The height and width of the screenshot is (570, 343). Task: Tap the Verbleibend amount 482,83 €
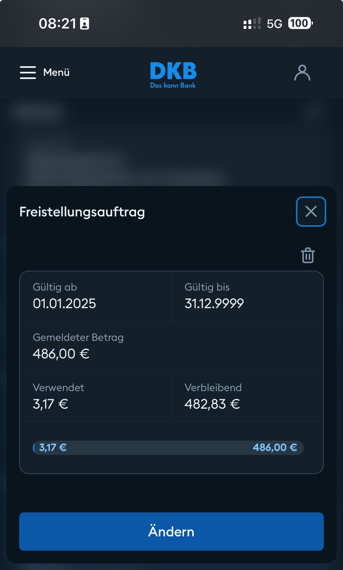[212, 404]
